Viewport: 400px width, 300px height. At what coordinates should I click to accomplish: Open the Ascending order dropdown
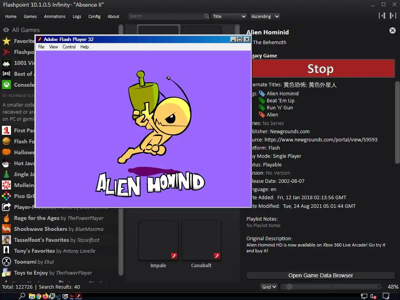click(265, 16)
